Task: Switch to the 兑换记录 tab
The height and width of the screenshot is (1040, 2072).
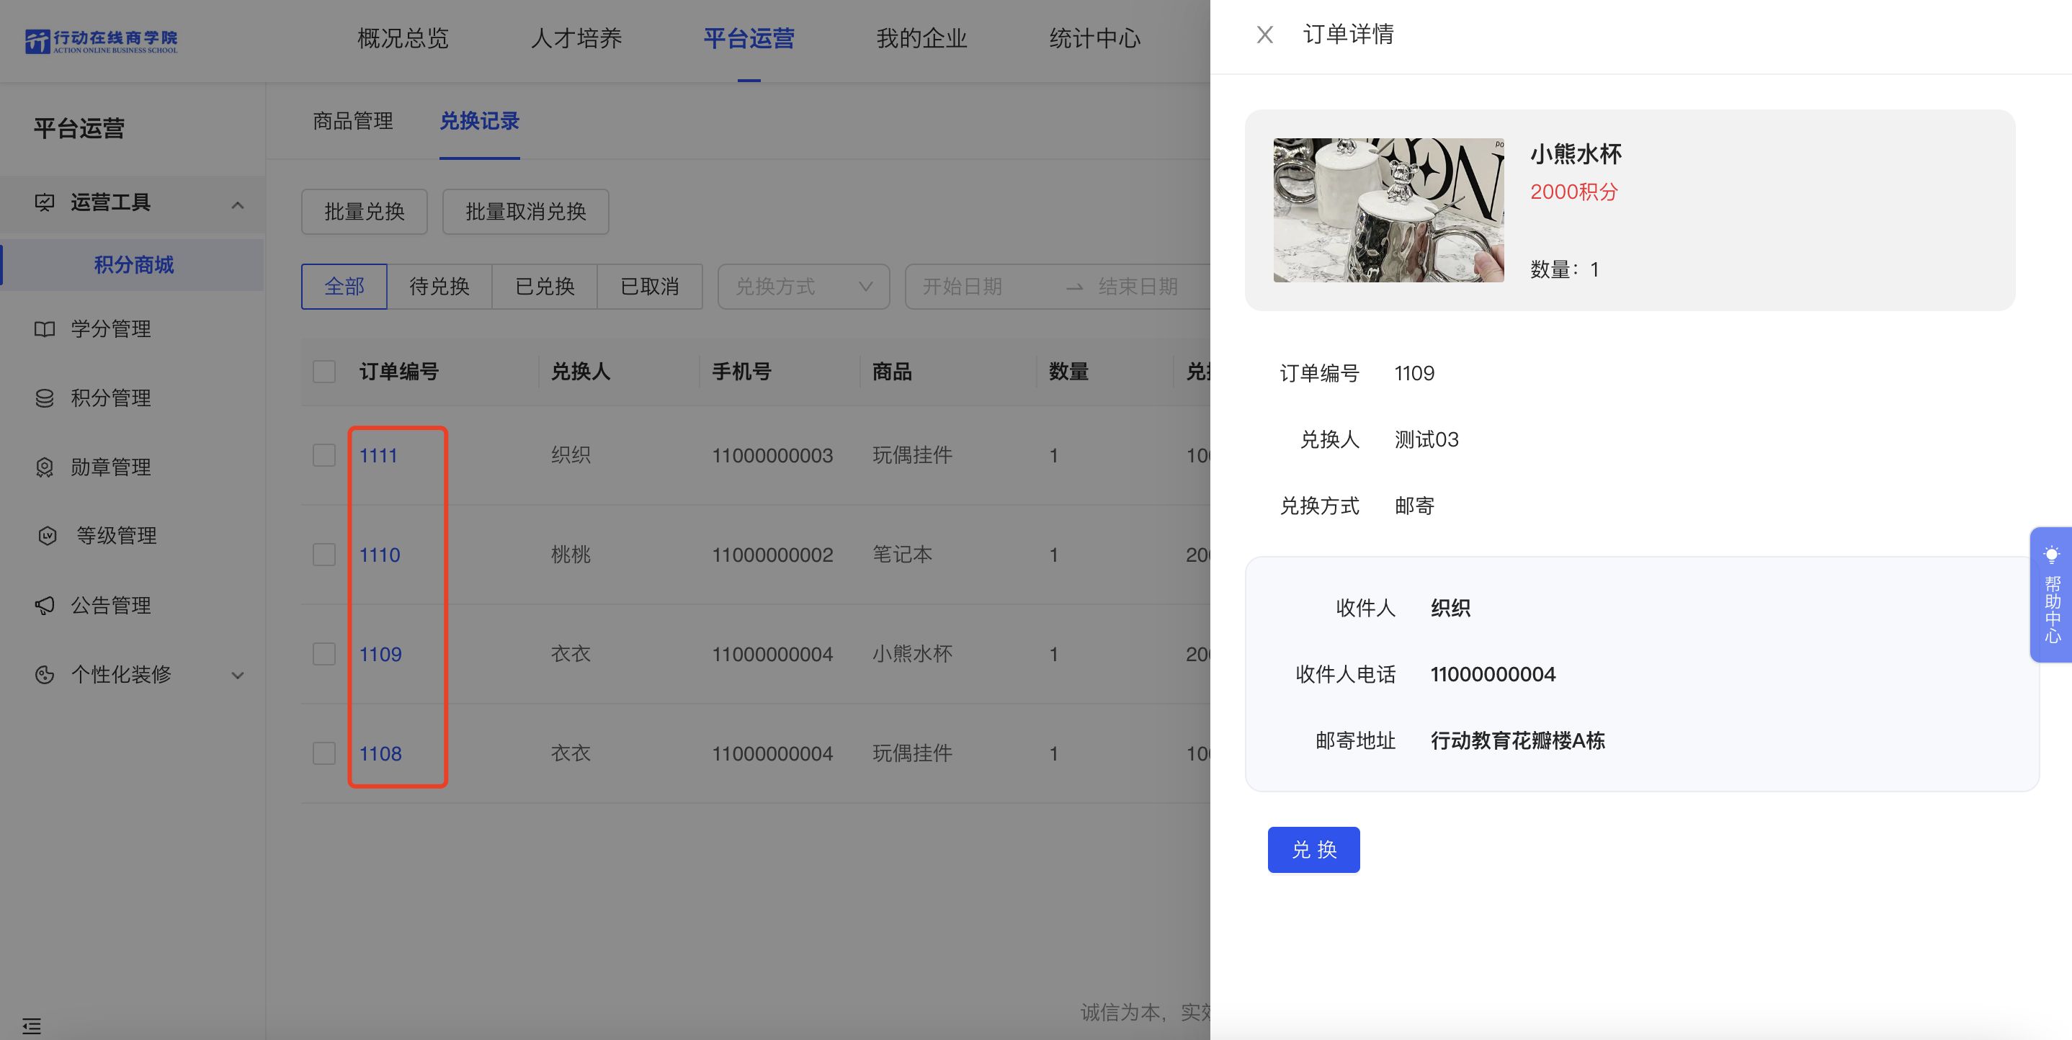Action: click(x=479, y=122)
